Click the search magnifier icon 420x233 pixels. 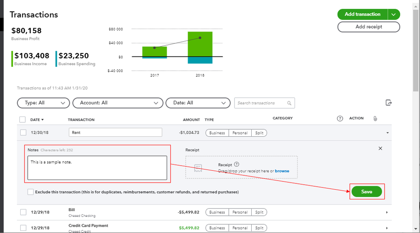pyautogui.click(x=289, y=103)
